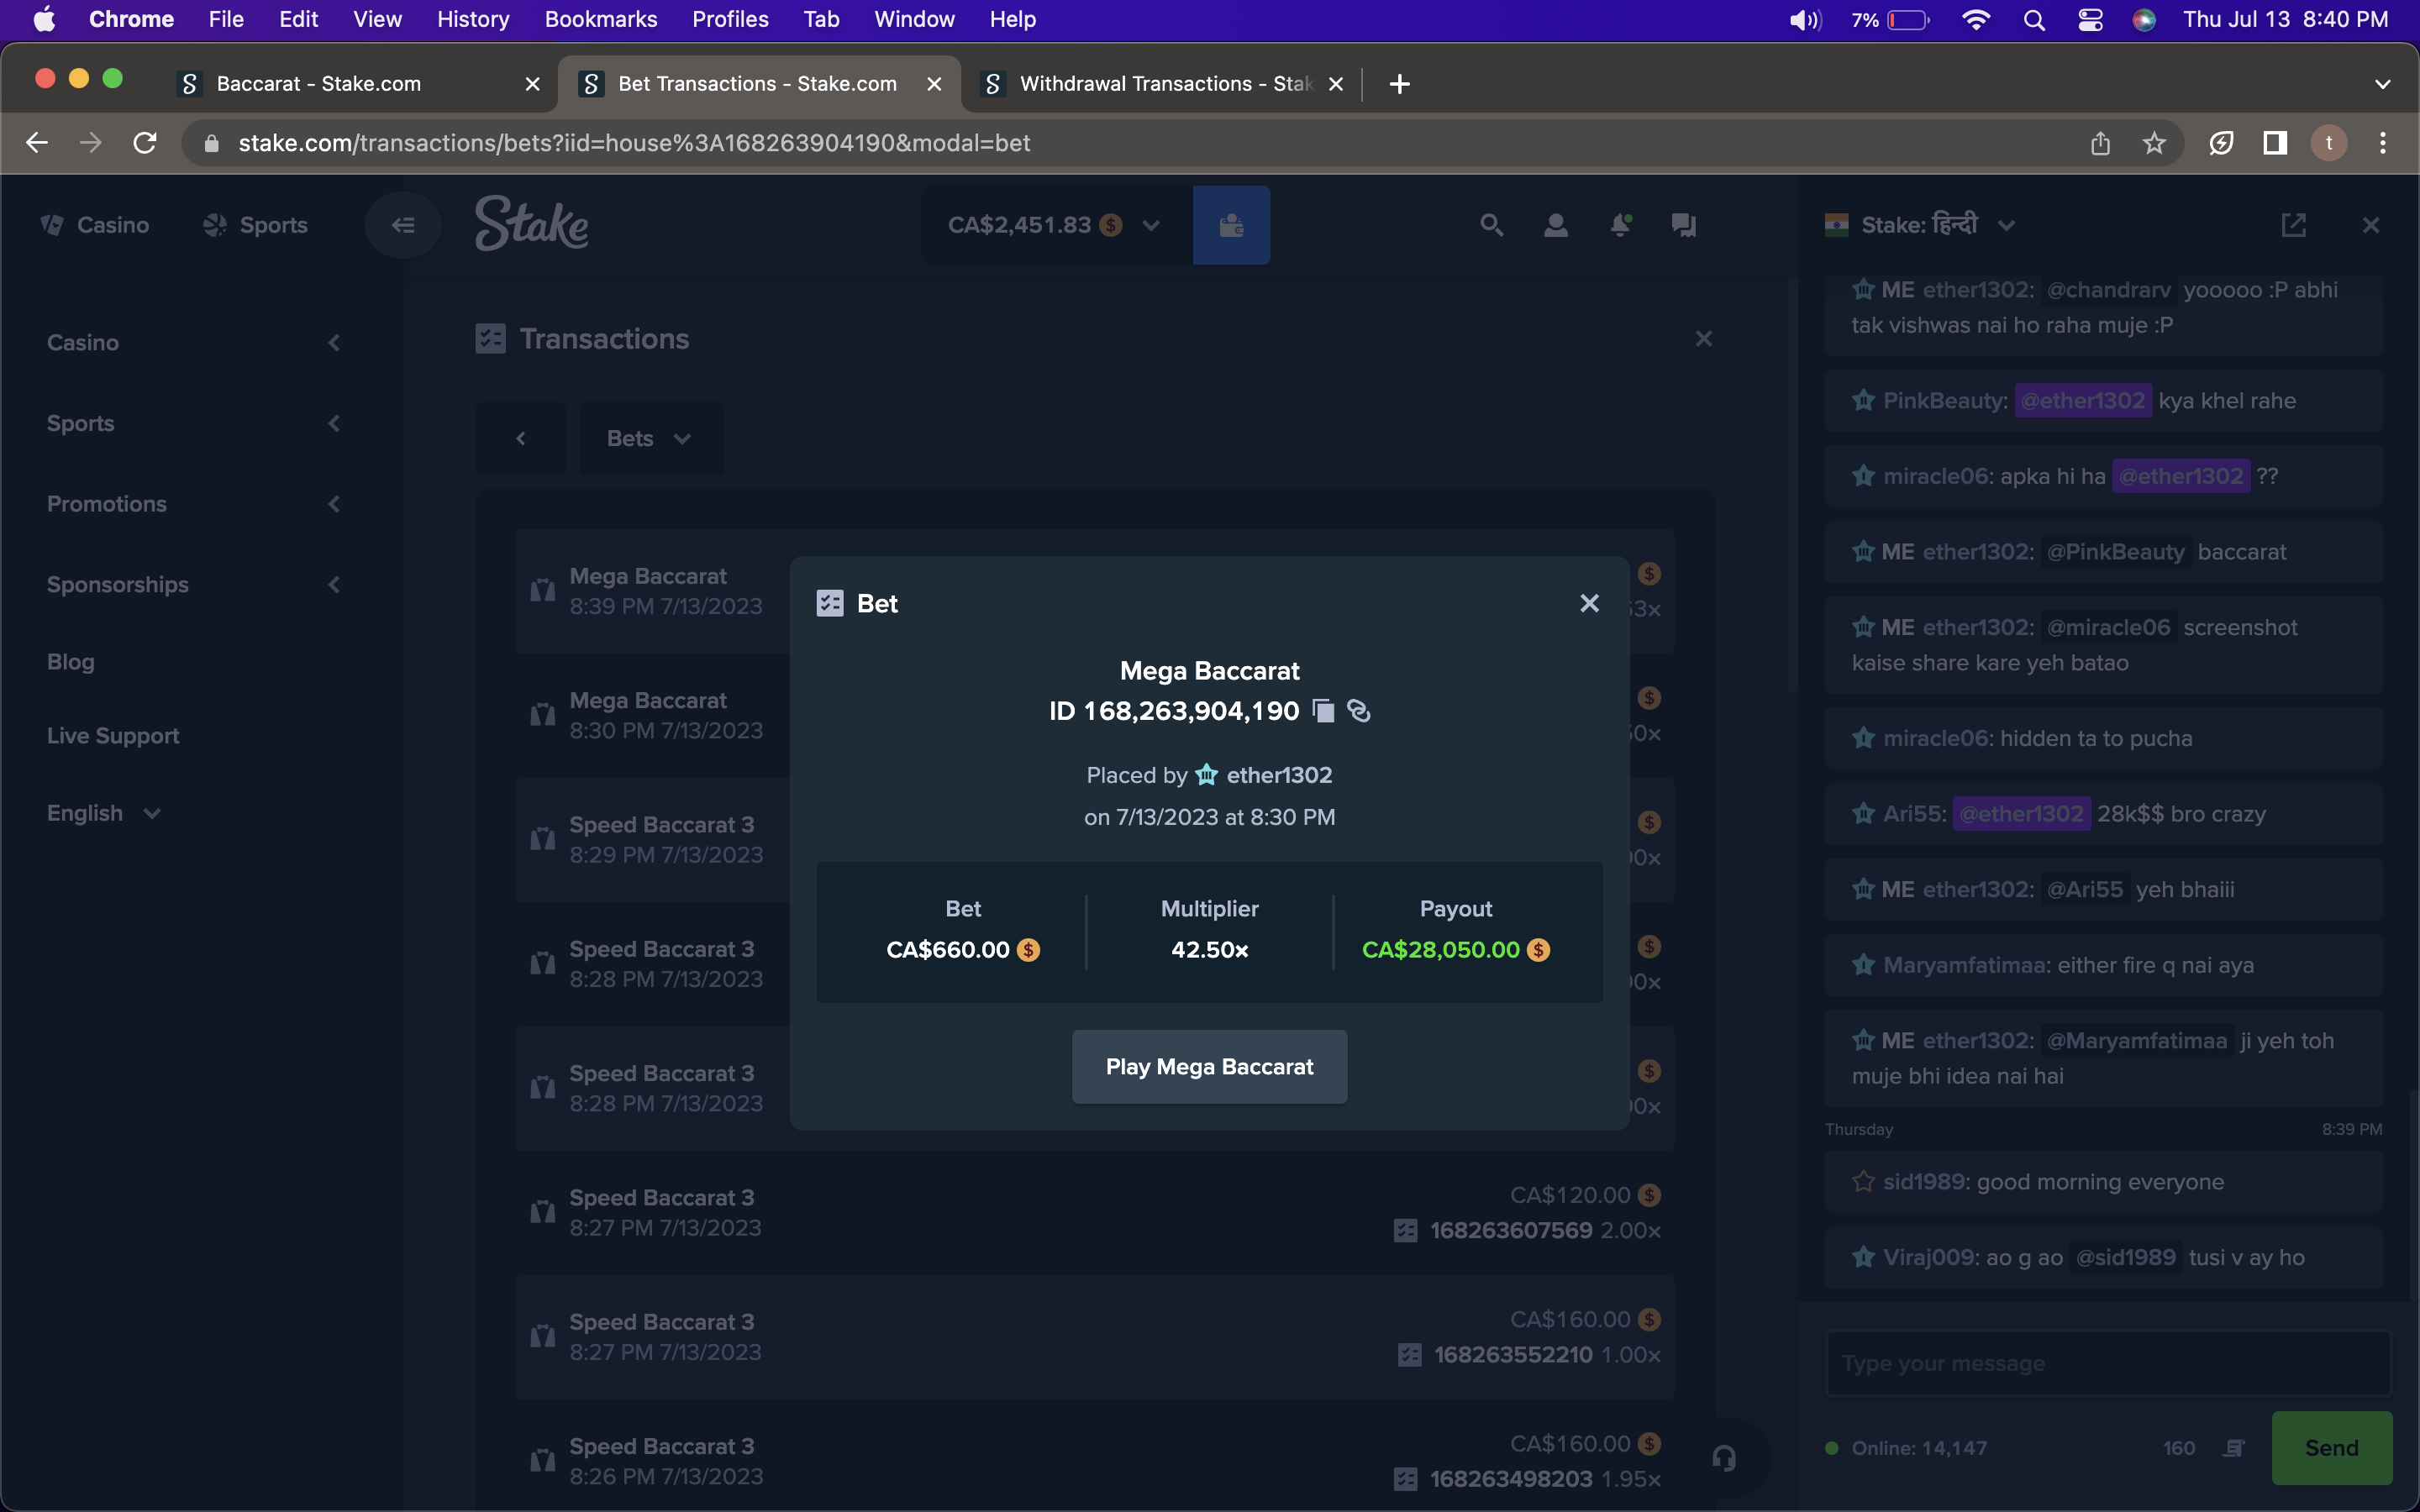Open Spotlight search in menu bar
Screen dimensions: 2420x1512
click(2034, 19)
